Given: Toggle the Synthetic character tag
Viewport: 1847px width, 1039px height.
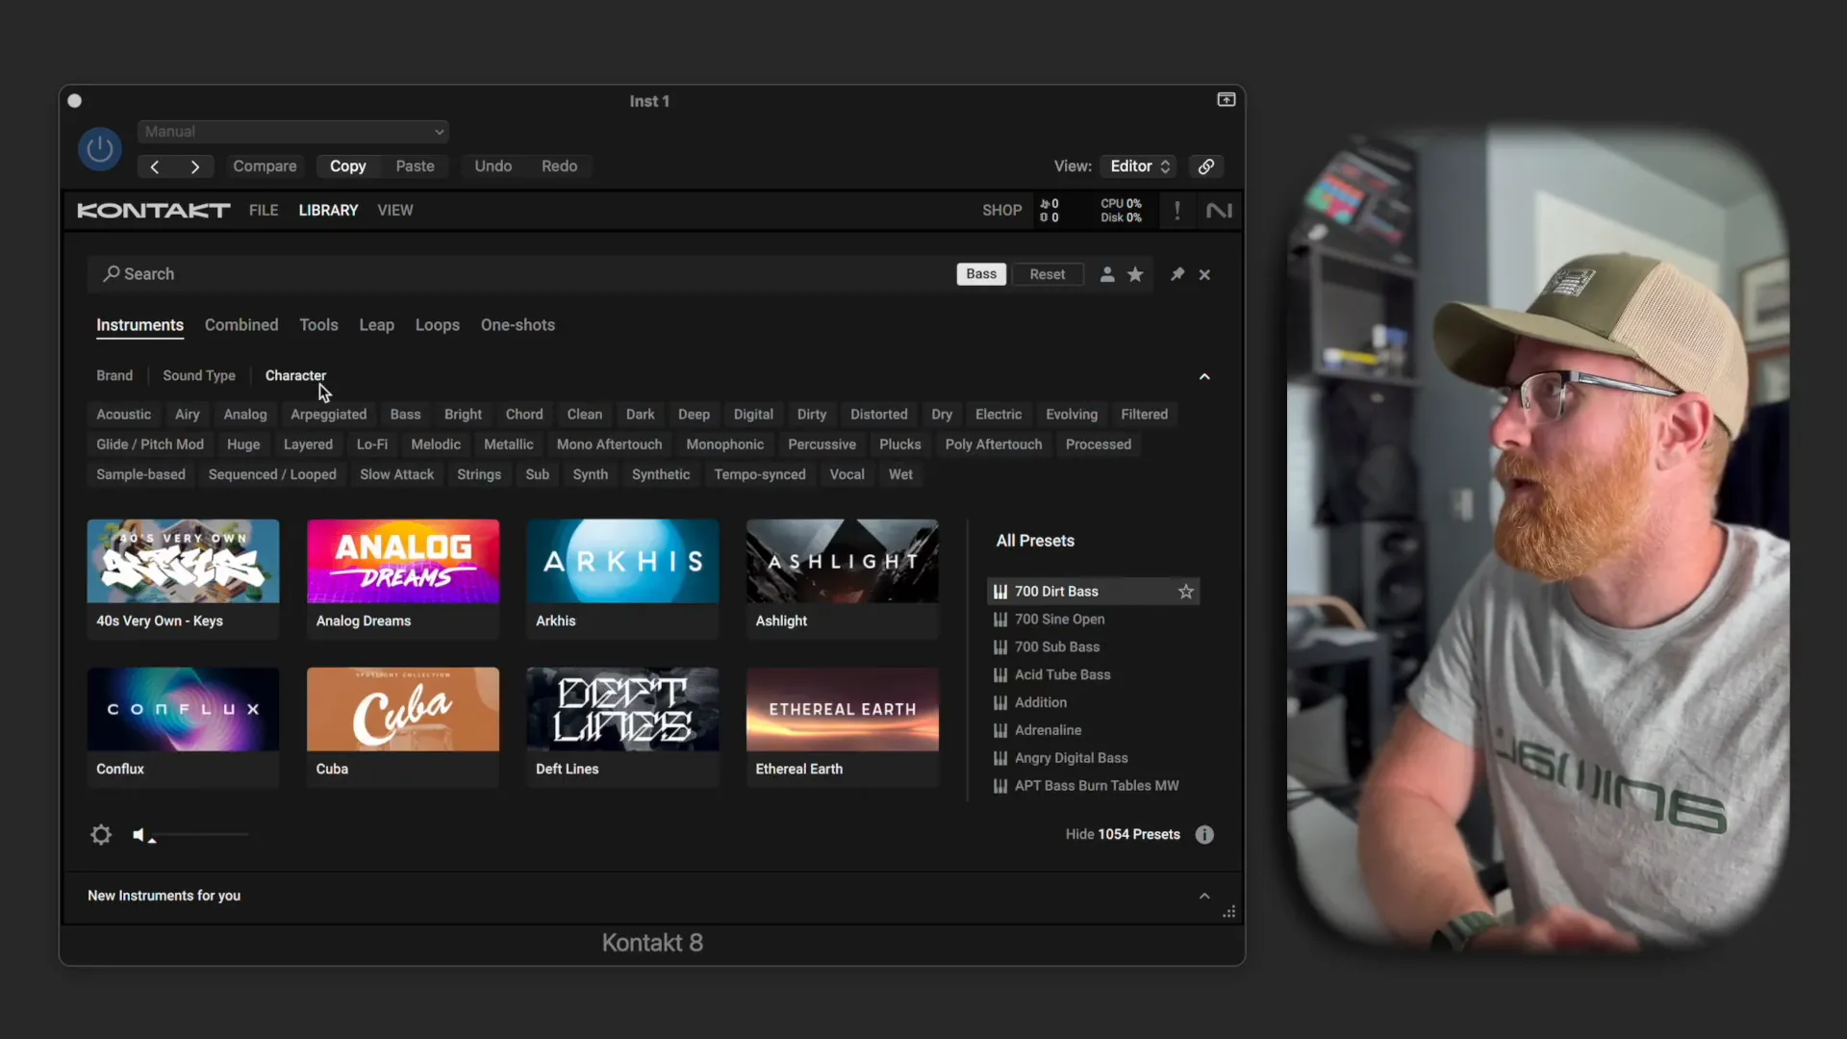Looking at the screenshot, I should pos(661,474).
